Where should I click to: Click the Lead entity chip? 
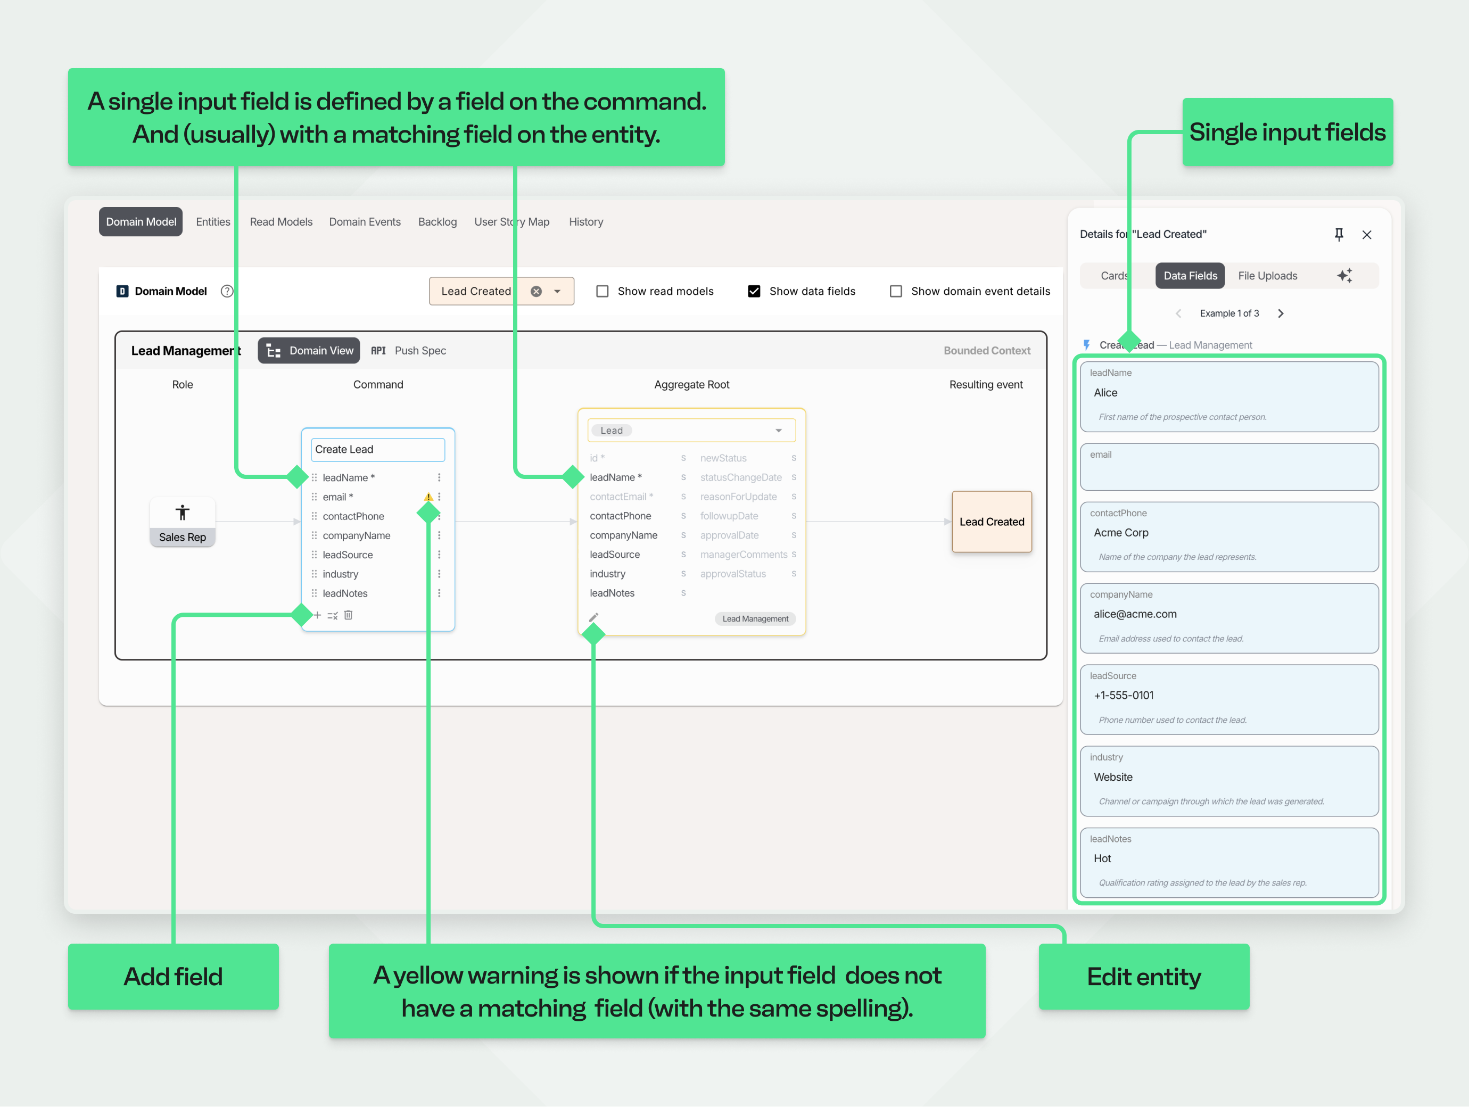point(611,431)
